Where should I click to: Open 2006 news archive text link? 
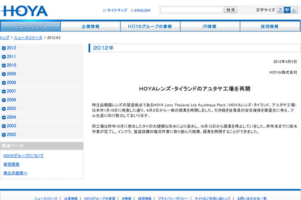click(x=11, y=100)
